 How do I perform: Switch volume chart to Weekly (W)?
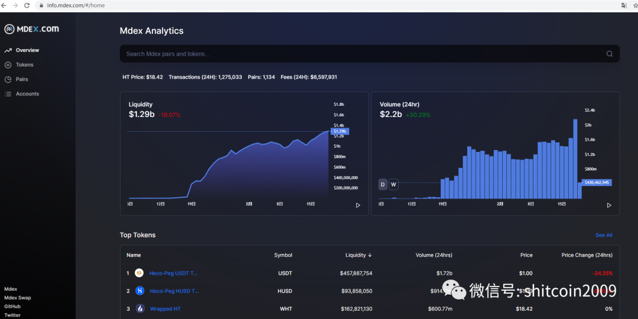coord(393,184)
